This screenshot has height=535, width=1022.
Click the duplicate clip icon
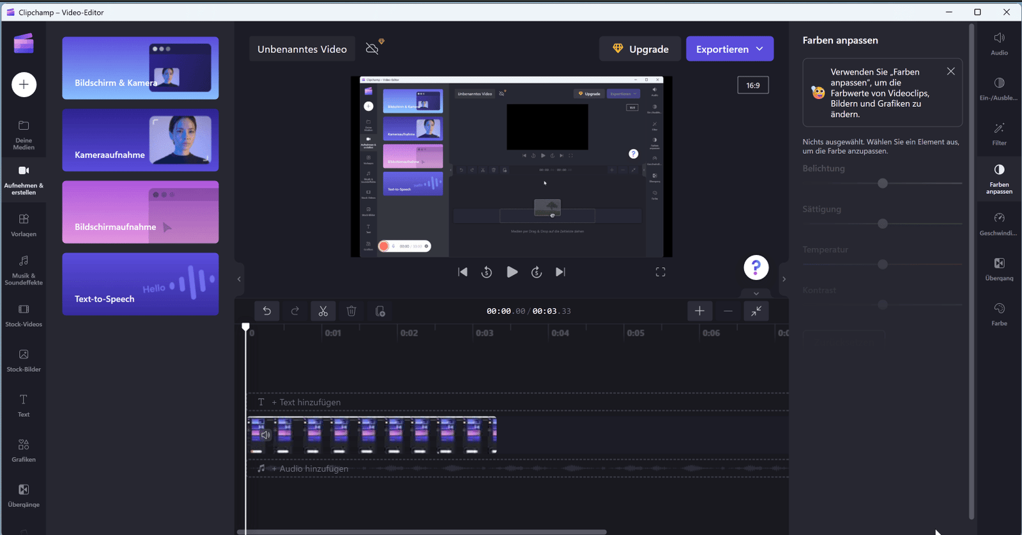(380, 311)
